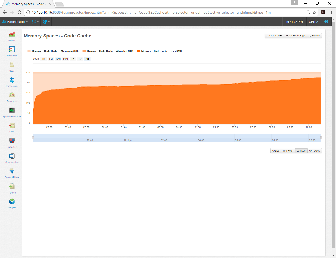Viewport: 336px width, 258px height.
Task: Select the Live time range
Action: 276,151
